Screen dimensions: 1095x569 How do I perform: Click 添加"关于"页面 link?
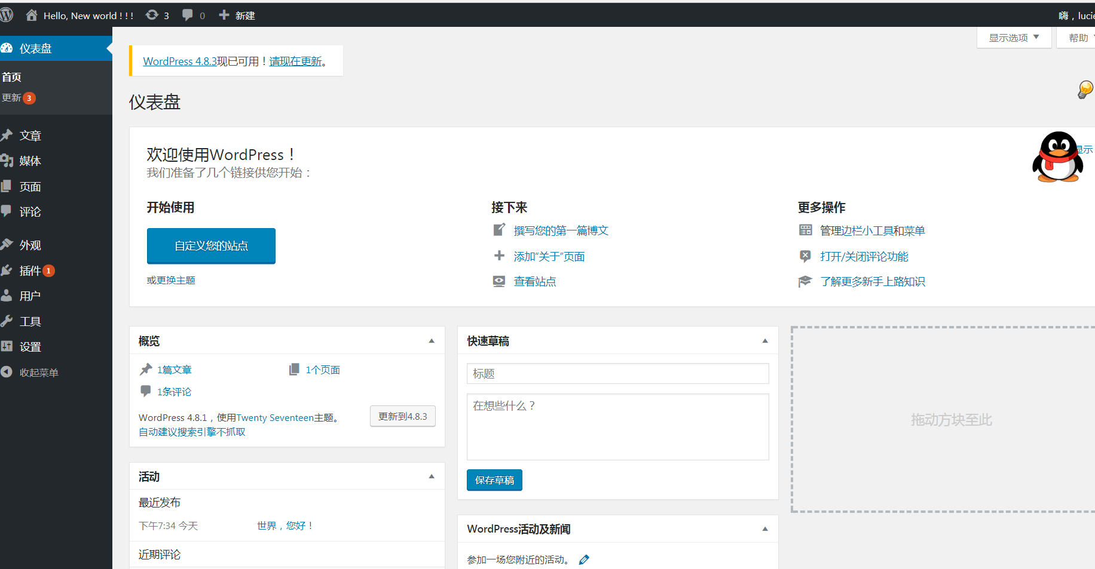coord(549,256)
